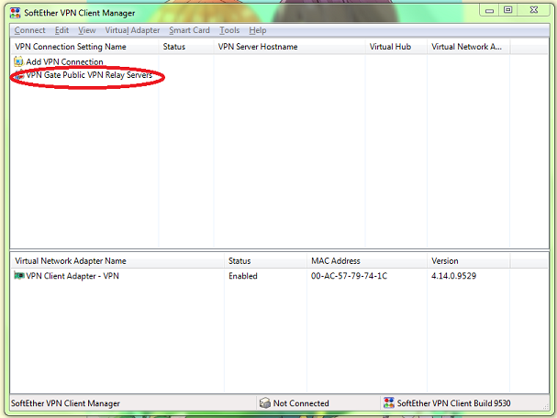Click version value 4.14.0.9529
Image resolution: width=557 pixels, height=418 pixels.
(x=453, y=276)
